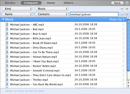The image size is (130, 94).
Task: Click music file icon of Bad.mp3
Action: (7, 29)
